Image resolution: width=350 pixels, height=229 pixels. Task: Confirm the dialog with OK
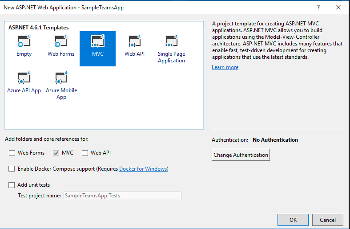293,220
